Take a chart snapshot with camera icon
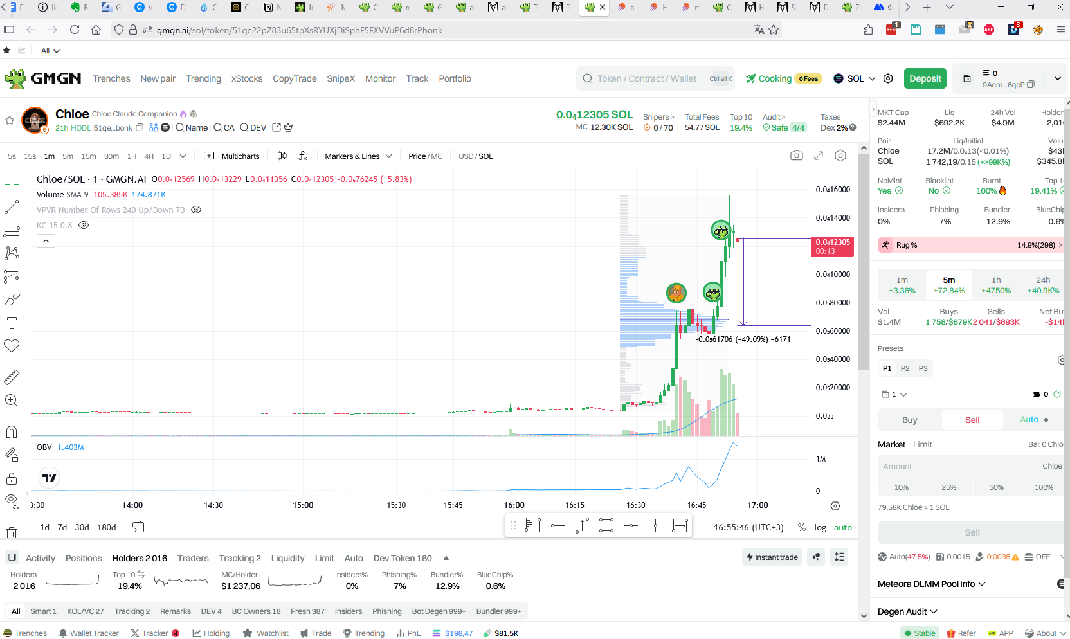Screen dimensions: 1070x639 click(797, 156)
